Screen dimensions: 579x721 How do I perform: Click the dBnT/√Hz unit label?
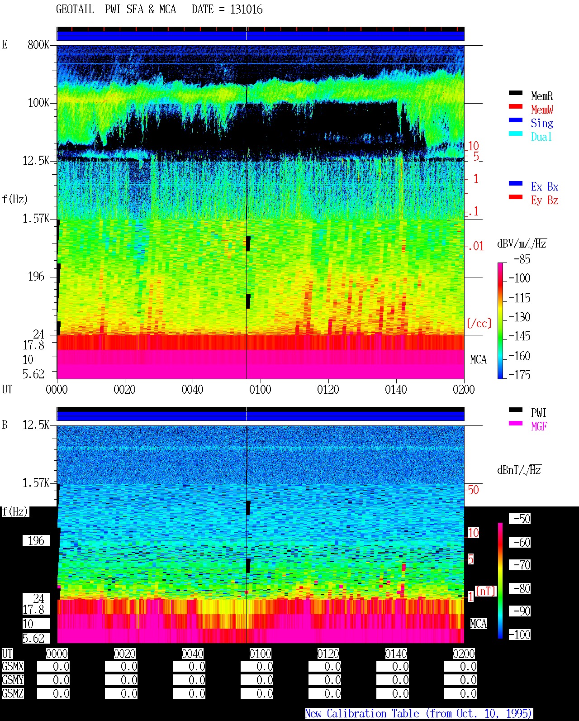click(519, 470)
